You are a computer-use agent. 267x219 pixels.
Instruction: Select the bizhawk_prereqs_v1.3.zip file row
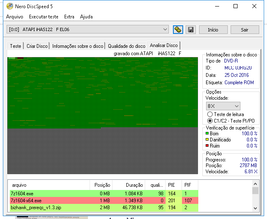coord(104,208)
